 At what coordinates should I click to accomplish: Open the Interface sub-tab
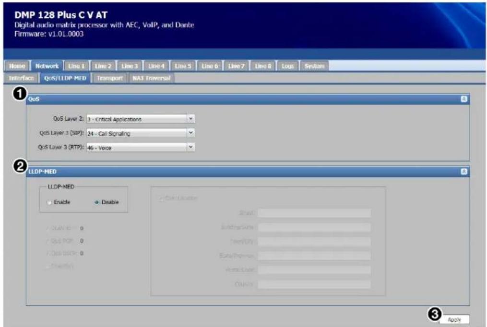point(22,78)
